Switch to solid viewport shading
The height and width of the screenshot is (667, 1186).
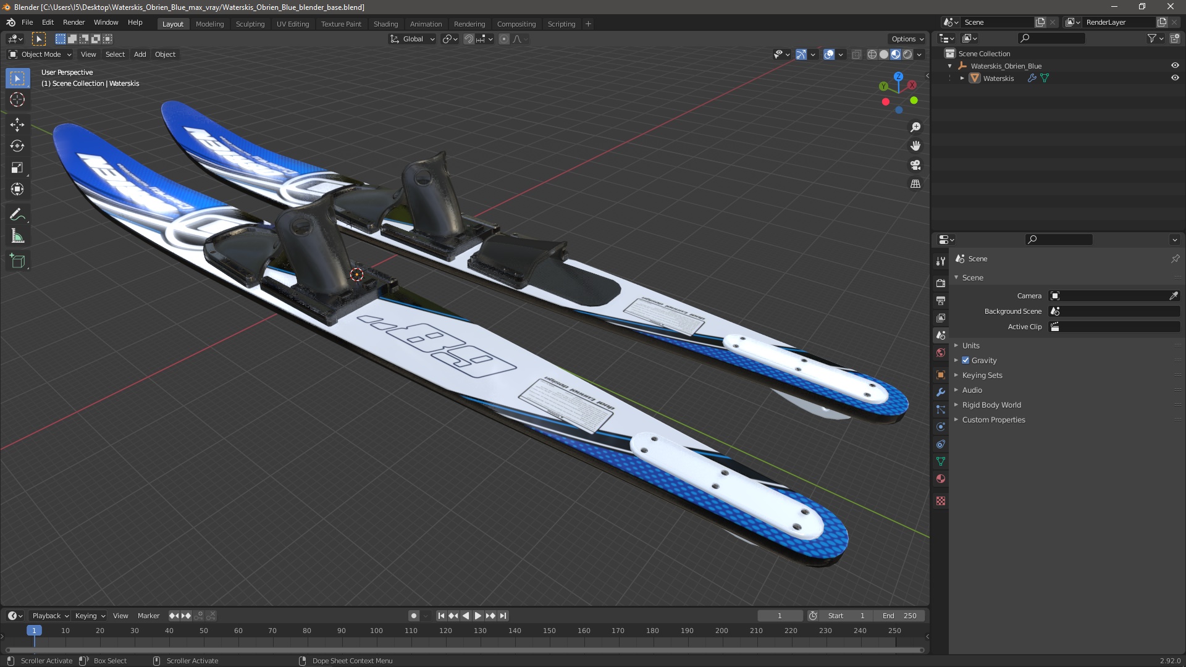(884, 54)
